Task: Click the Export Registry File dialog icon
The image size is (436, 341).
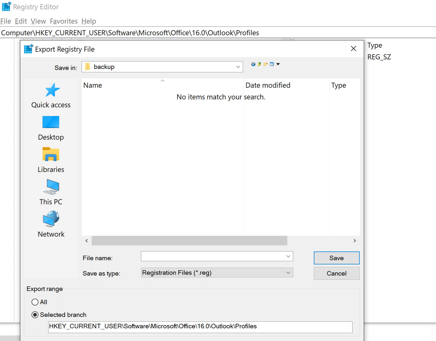Action: (28, 49)
